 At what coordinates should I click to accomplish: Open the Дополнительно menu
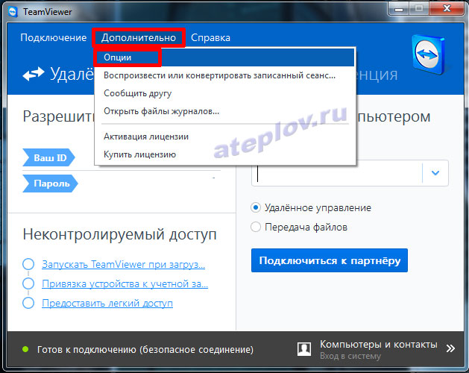139,38
